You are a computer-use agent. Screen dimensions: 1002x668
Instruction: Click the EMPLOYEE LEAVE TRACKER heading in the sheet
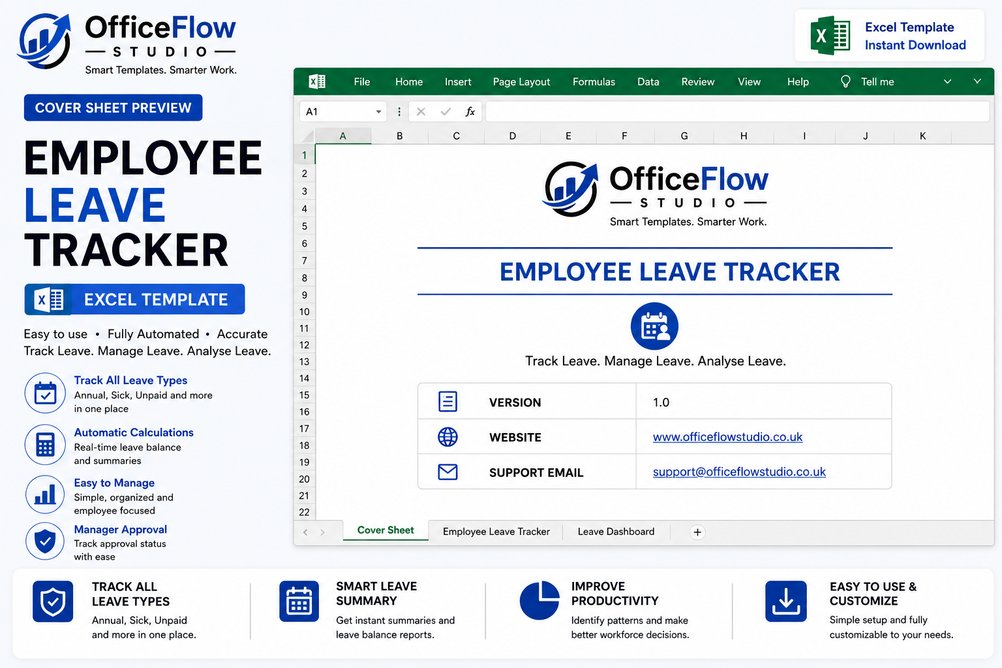(x=670, y=272)
